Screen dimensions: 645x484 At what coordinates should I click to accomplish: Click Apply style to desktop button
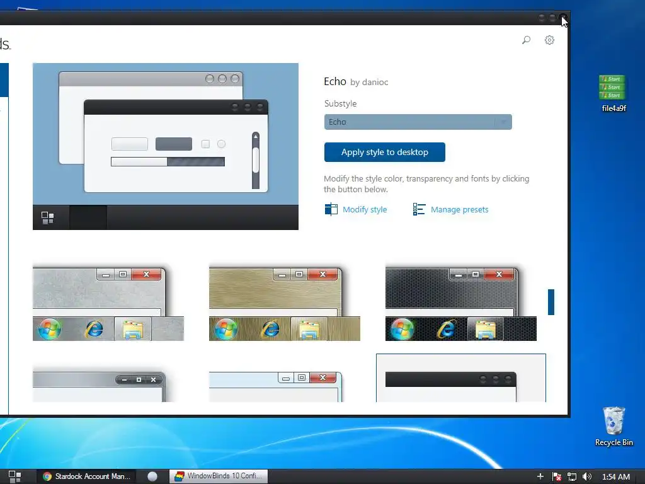pos(385,153)
